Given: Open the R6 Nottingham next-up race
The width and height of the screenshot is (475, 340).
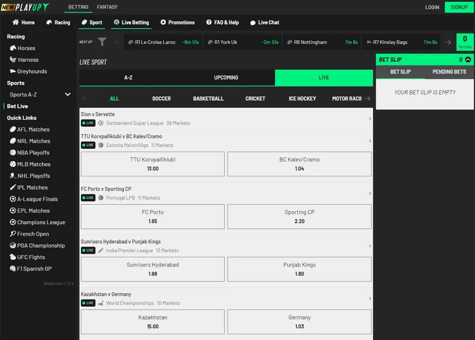Looking at the screenshot, I should (x=322, y=42).
